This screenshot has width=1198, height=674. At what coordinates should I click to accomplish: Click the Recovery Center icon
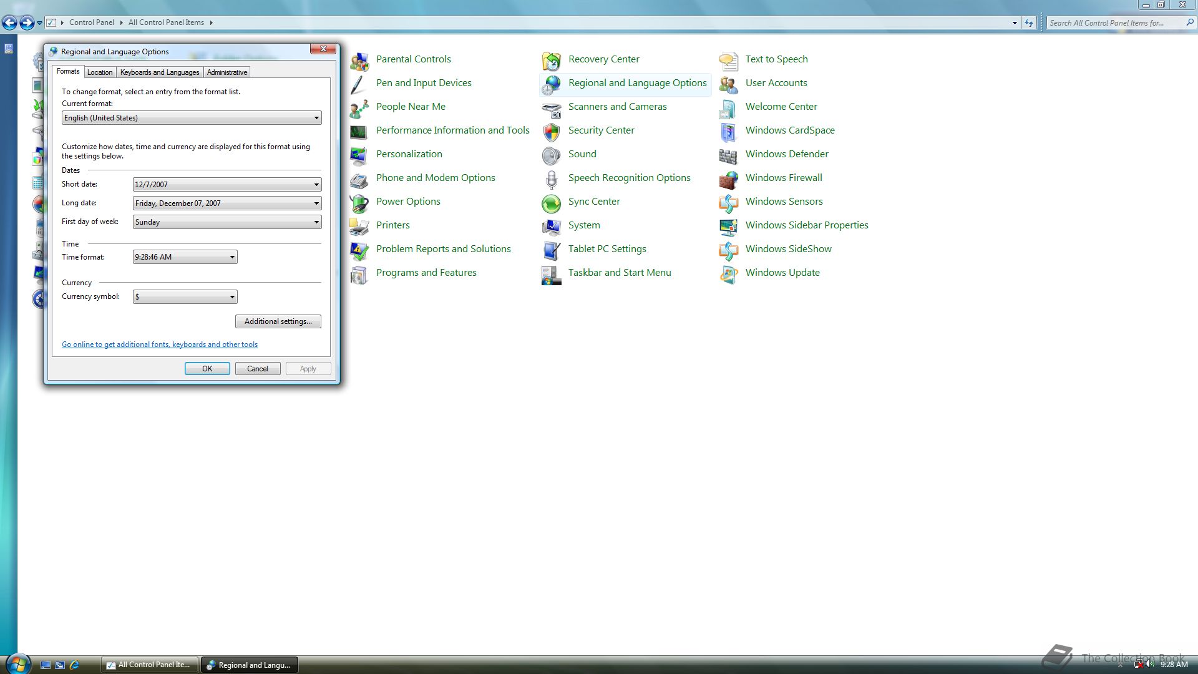552,61
